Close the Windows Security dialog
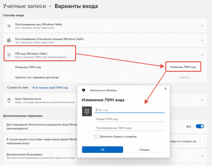Viewport: 212px width, 166px height. click(165, 89)
